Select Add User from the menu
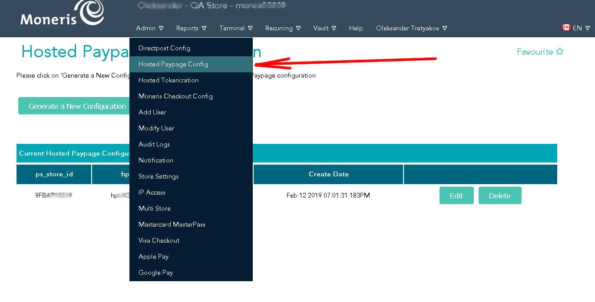595x302 pixels. 191,112
